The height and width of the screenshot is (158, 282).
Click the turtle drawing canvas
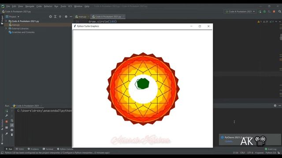click(143, 89)
